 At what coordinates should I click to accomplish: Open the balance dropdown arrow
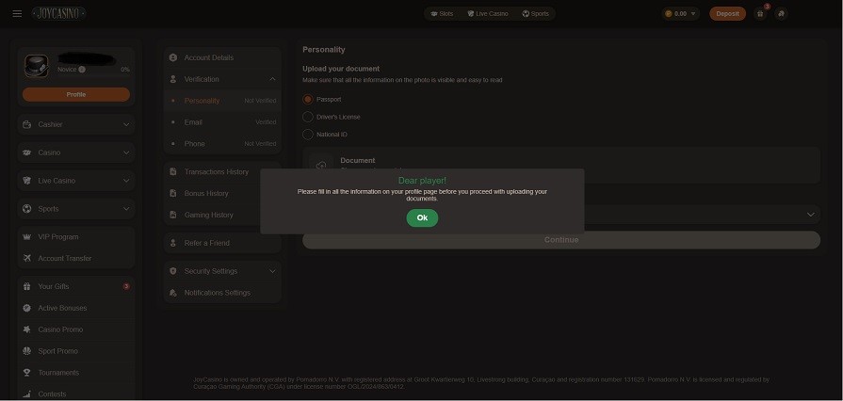693,14
